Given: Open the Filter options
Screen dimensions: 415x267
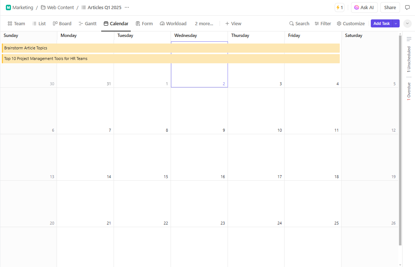Looking at the screenshot, I should click(x=323, y=23).
